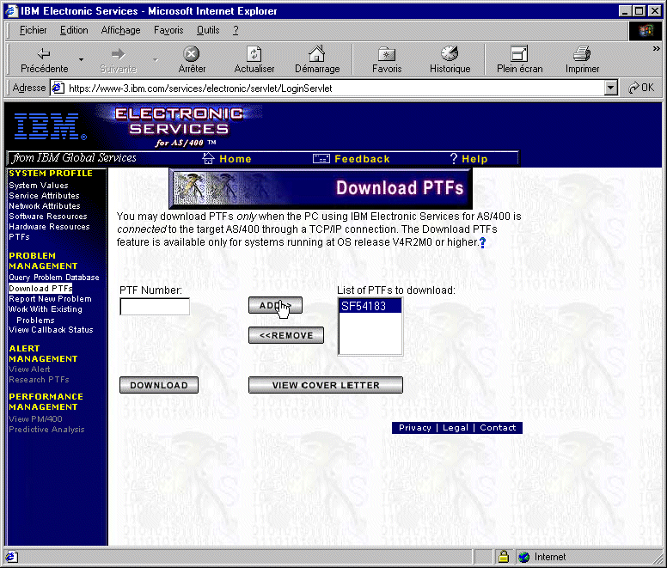Open Hardware Resources in the sidebar
Image resolution: width=667 pixels, height=568 pixels.
[49, 227]
